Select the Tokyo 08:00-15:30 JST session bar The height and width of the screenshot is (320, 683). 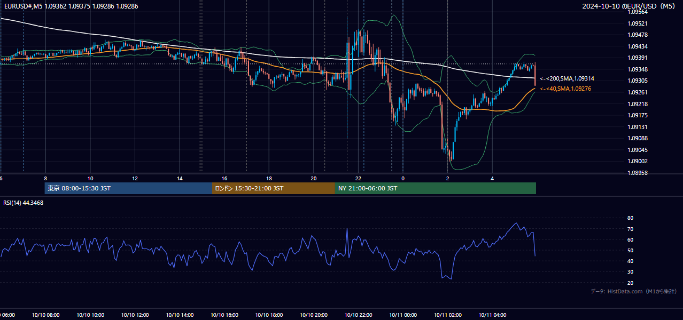click(128, 188)
